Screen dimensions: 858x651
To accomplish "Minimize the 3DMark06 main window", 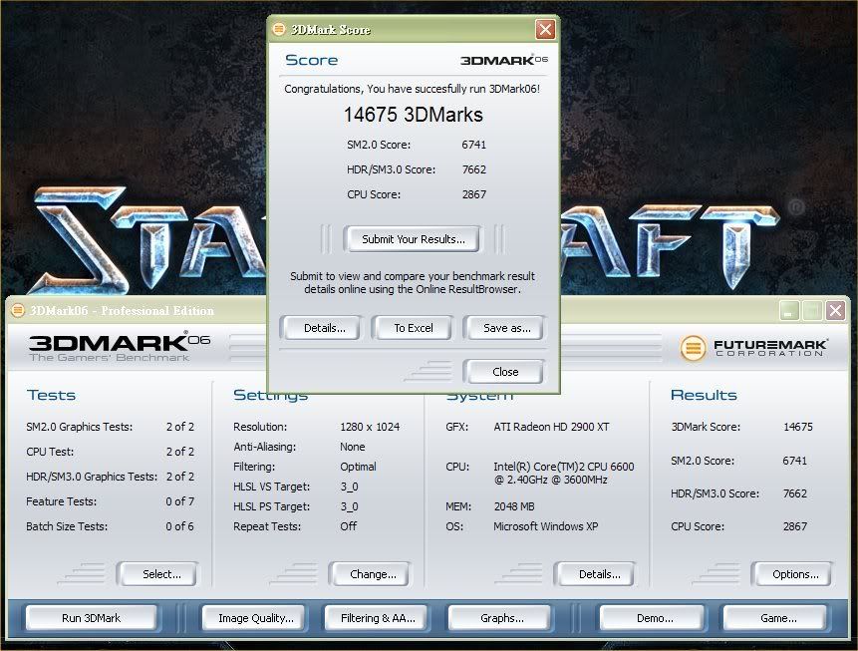I will pos(789,311).
